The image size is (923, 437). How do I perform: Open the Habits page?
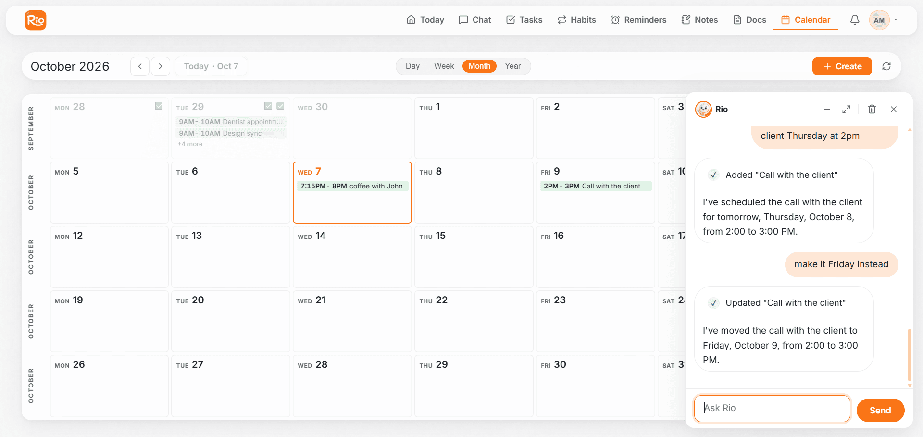click(577, 20)
